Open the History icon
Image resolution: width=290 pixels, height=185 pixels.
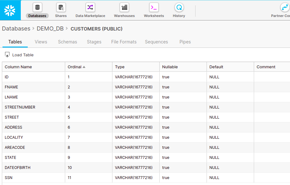coord(179,8)
